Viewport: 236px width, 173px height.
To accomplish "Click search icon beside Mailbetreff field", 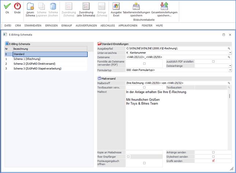I will 229,83.
